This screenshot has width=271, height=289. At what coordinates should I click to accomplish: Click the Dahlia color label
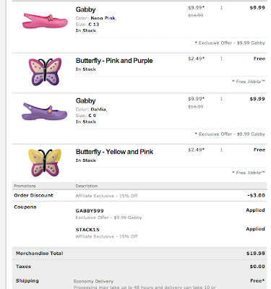tap(99, 109)
